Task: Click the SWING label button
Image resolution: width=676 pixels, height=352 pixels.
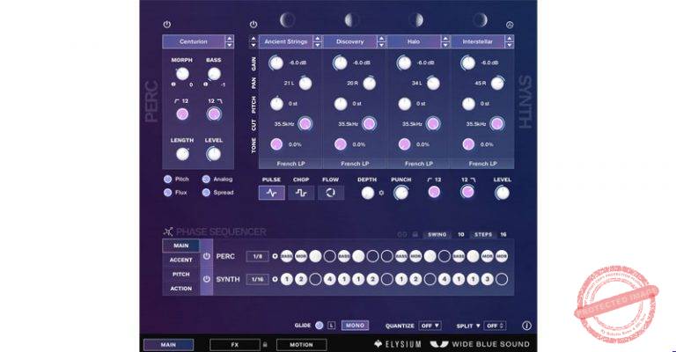Action: (x=437, y=235)
